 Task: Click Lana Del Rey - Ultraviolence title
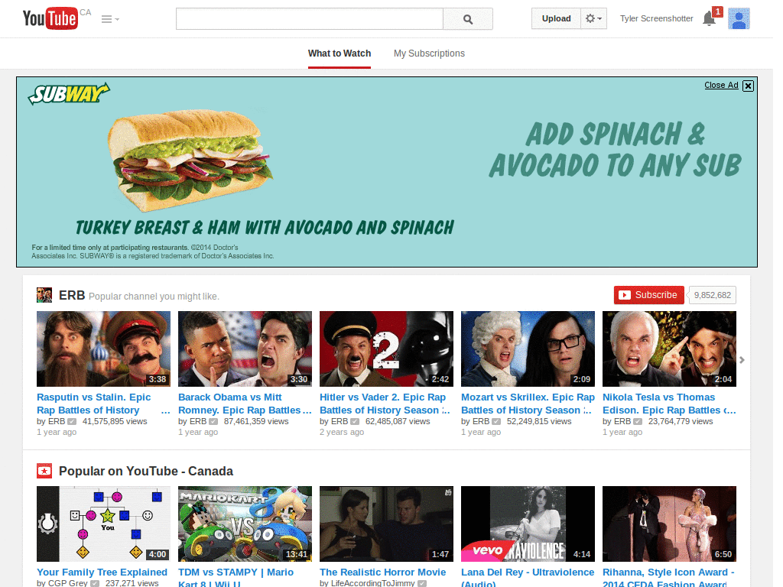[528, 578]
